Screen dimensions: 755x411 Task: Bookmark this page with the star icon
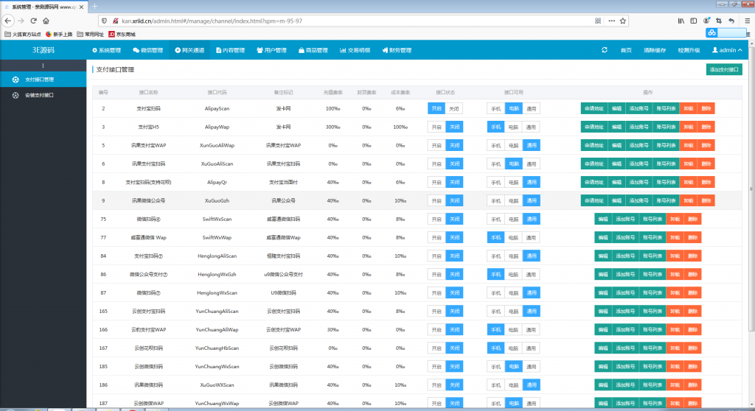point(623,21)
